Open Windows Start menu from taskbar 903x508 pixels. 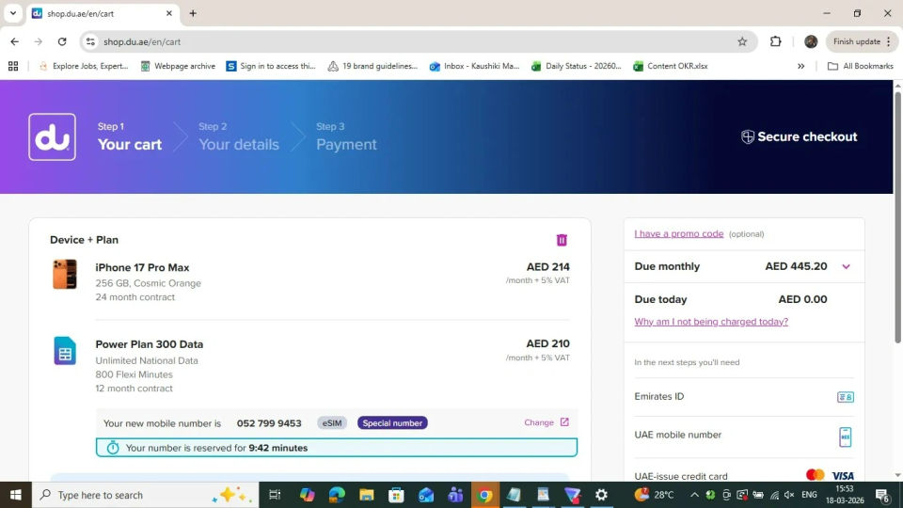(x=16, y=495)
